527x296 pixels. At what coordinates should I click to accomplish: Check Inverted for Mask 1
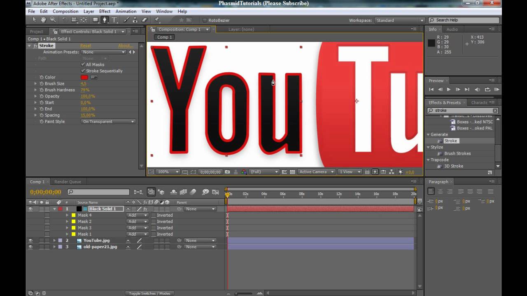153,234
